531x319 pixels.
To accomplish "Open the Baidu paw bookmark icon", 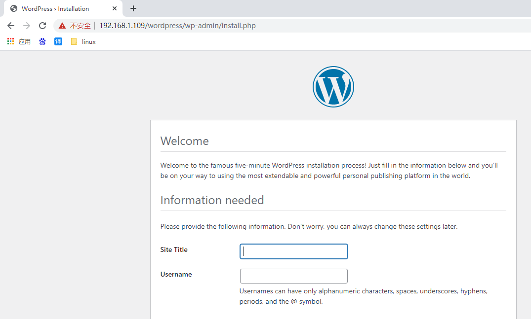I will pyautogui.click(x=42, y=41).
